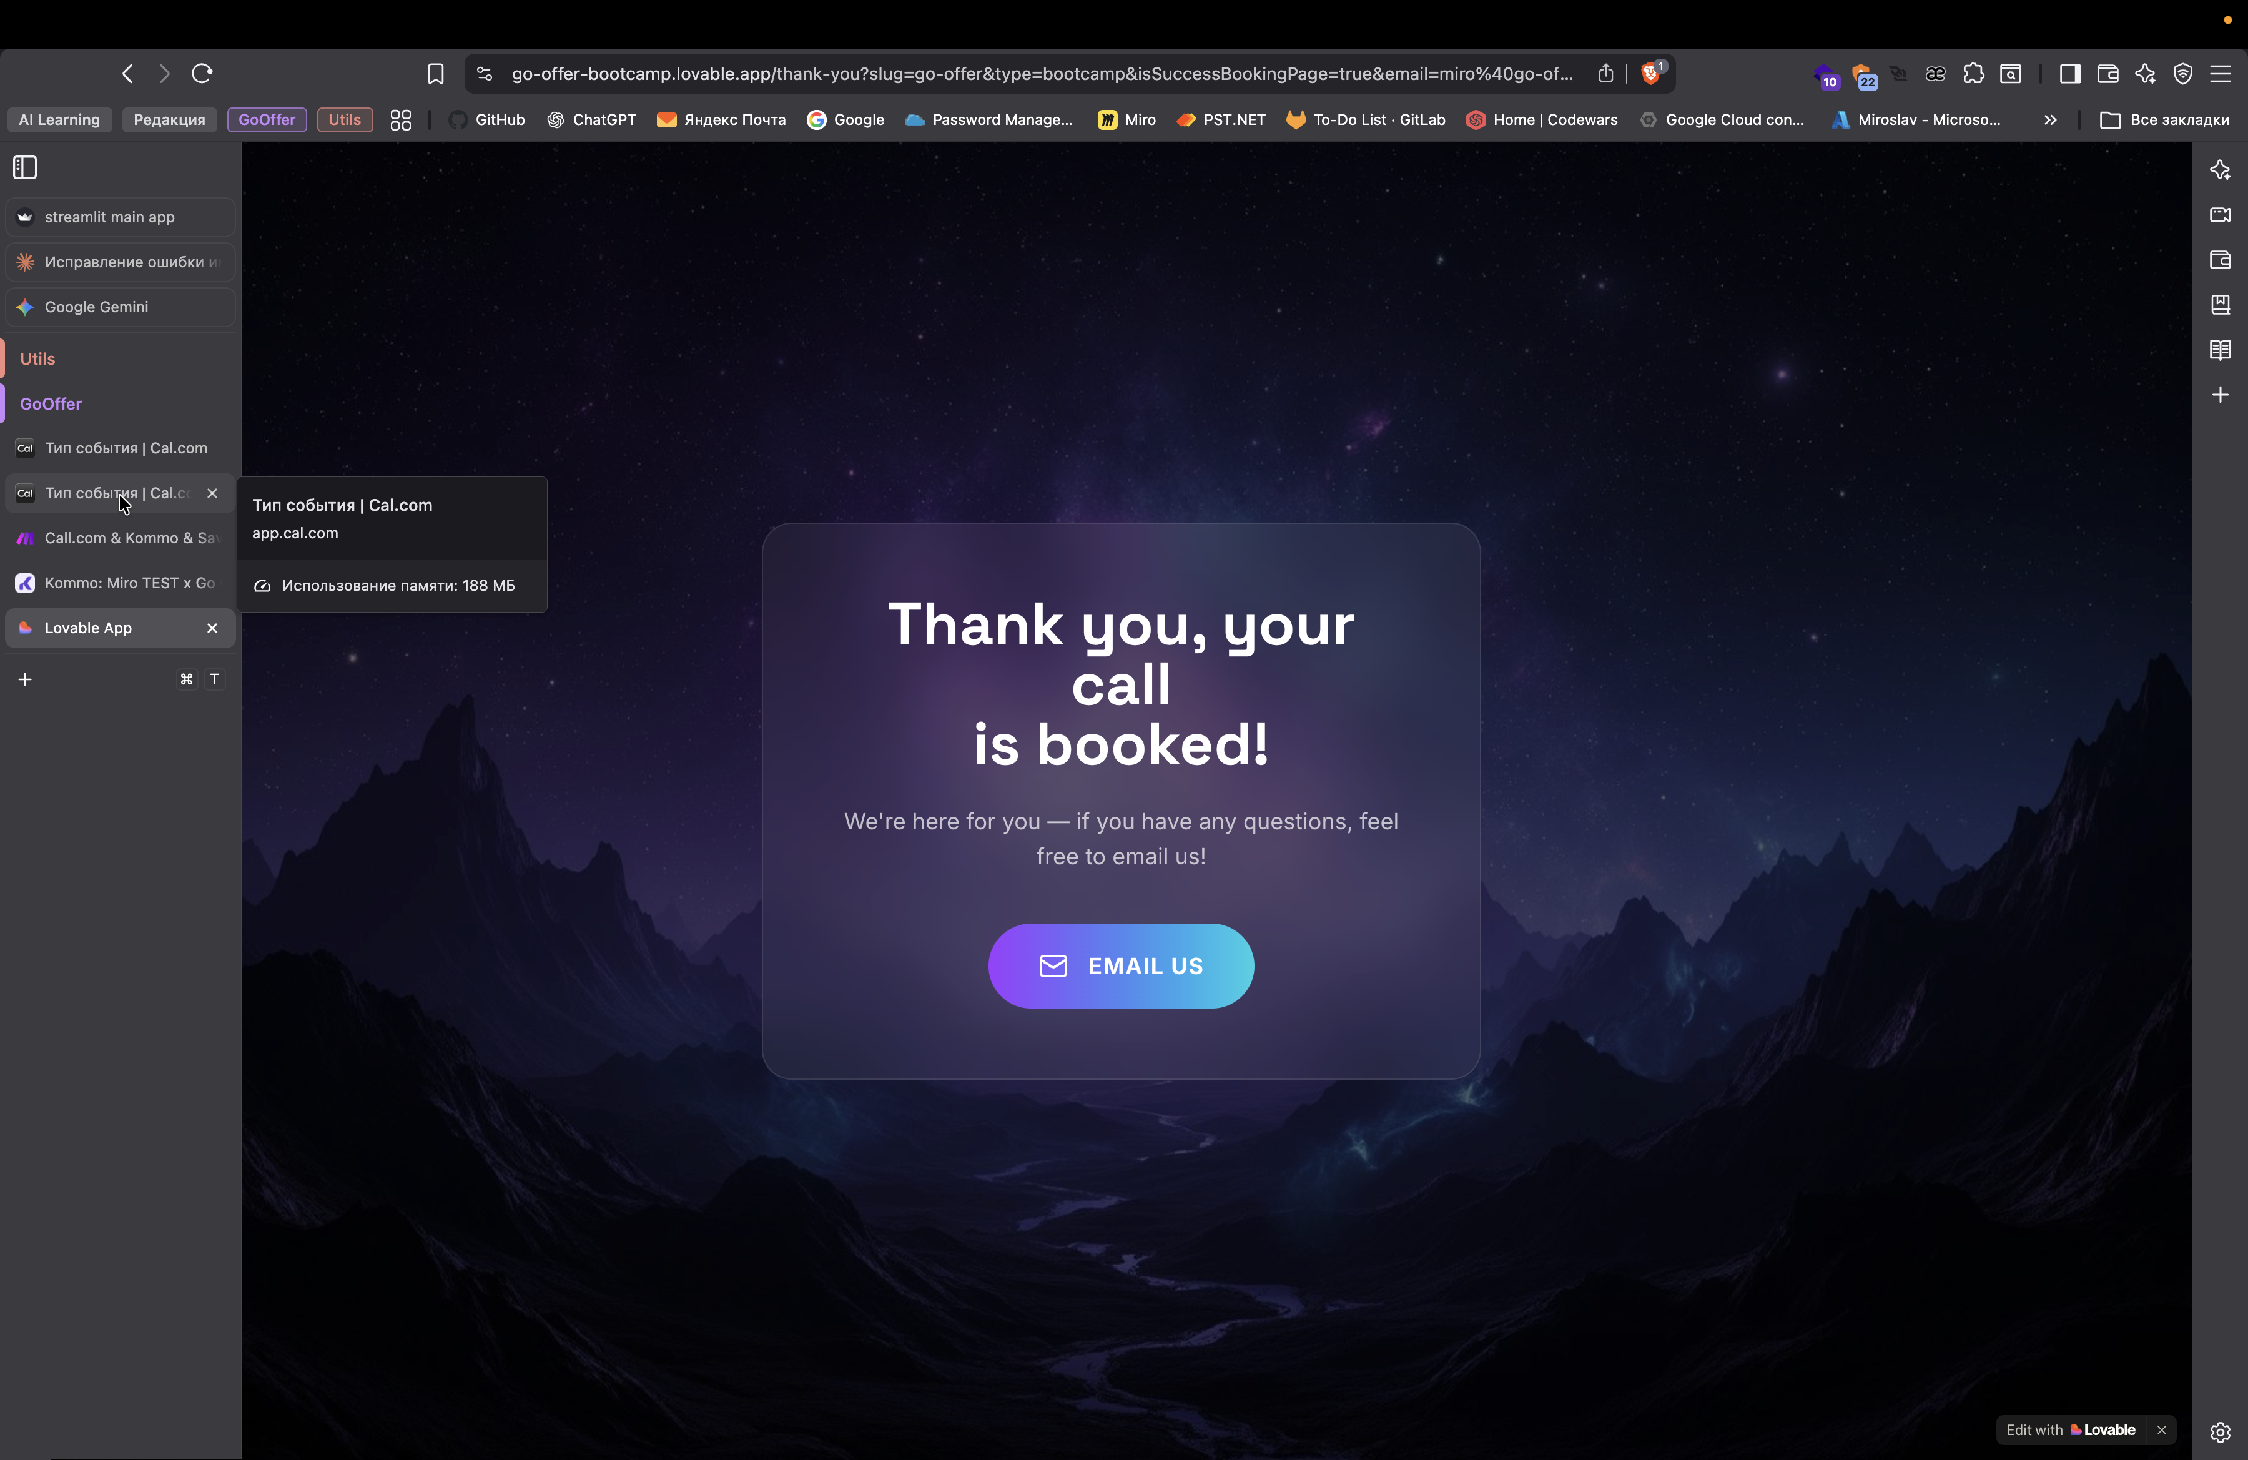Image resolution: width=2248 pixels, height=1460 pixels.
Task: Toggle the vertical tabs panel collapse
Action: pyautogui.click(x=26, y=167)
